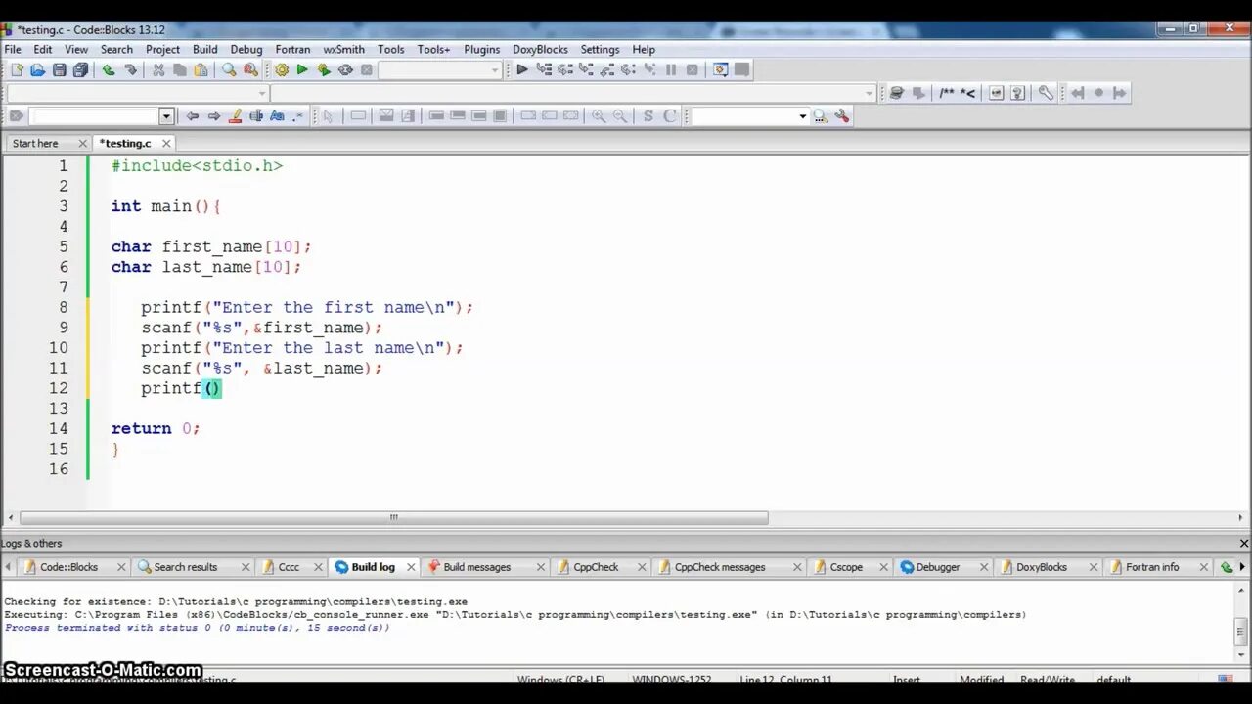This screenshot has height=704, width=1252.
Task: Close the Logs & others panel
Action: (1244, 543)
